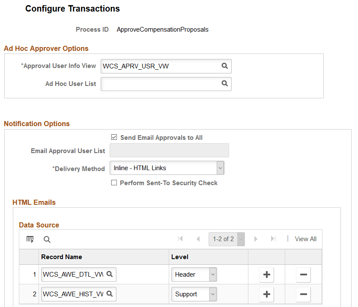Screen dimensions: 358x307
Task: Click the View All link
Action: [305, 239]
